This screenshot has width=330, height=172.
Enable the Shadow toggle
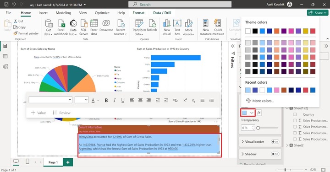pyautogui.click(x=275, y=154)
